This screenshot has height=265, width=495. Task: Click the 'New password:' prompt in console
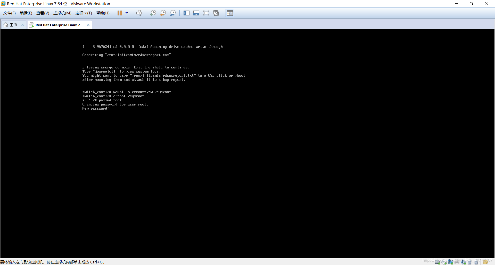tap(96, 109)
